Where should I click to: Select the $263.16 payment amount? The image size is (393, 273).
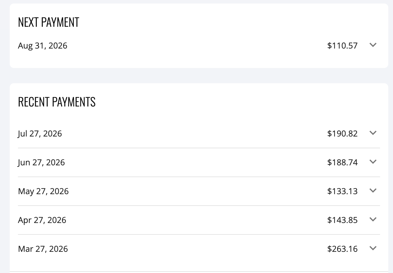(x=342, y=249)
